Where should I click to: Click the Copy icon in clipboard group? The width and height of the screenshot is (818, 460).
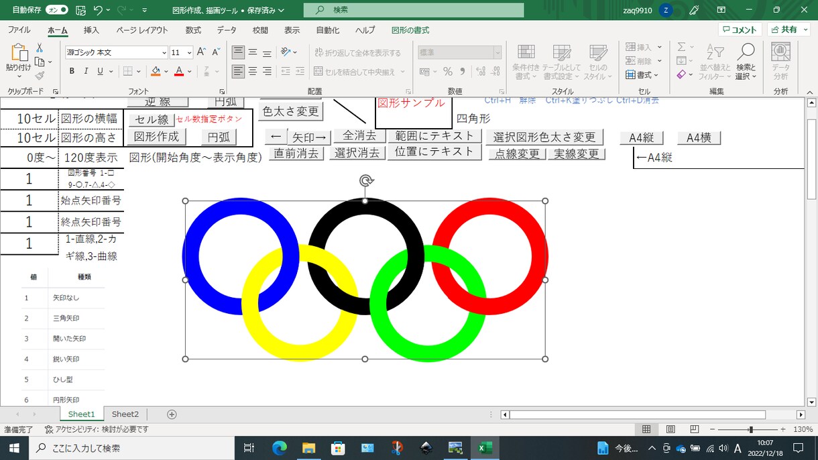pos(38,62)
